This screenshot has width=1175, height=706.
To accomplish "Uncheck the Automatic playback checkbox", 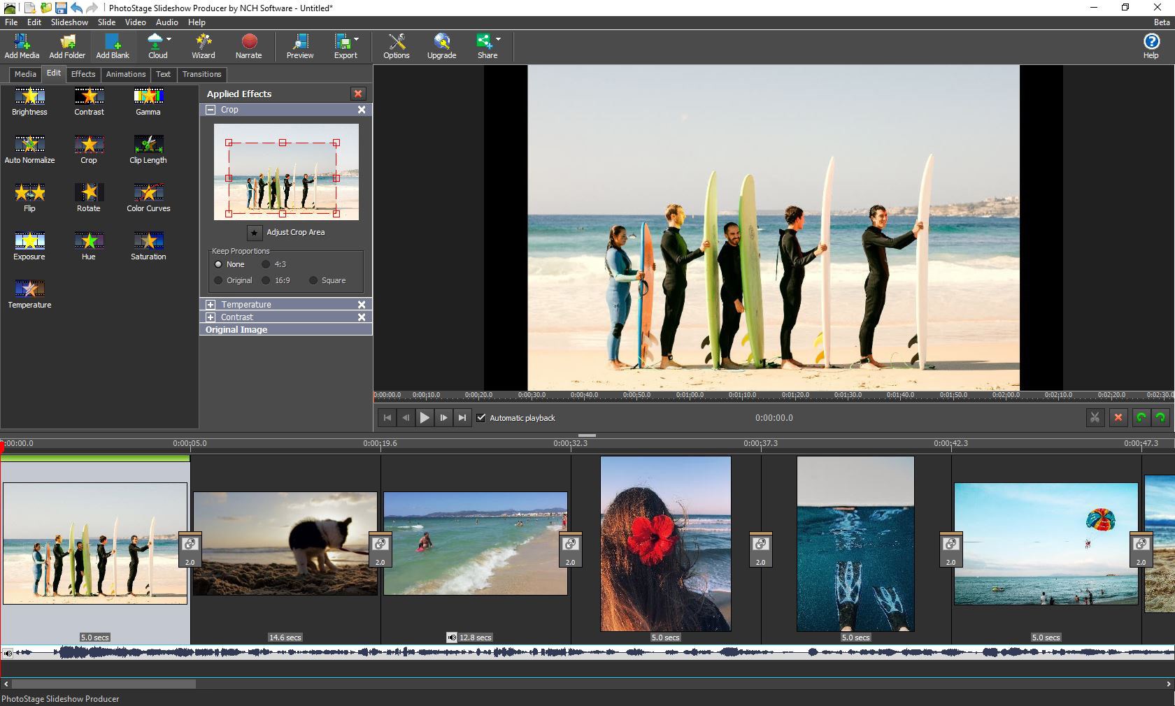I will point(481,418).
